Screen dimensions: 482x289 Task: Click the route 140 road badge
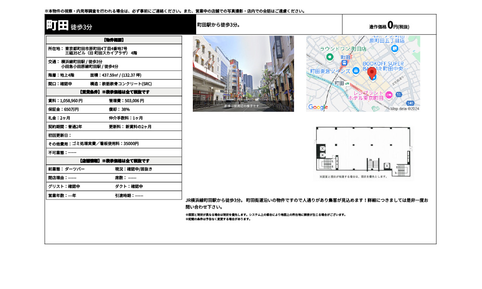coord(410,102)
